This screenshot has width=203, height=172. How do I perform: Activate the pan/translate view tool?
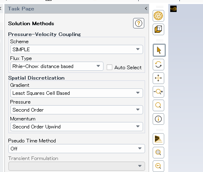[x=158, y=78]
